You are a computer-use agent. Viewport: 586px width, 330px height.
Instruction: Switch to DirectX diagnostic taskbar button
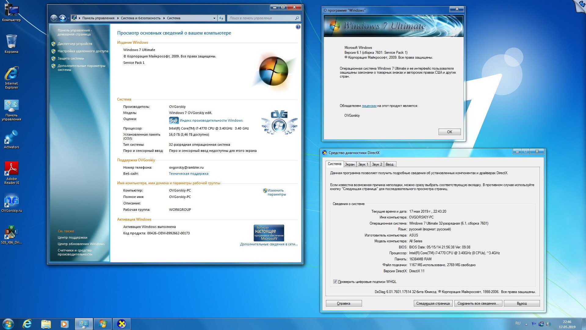coord(121,324)
